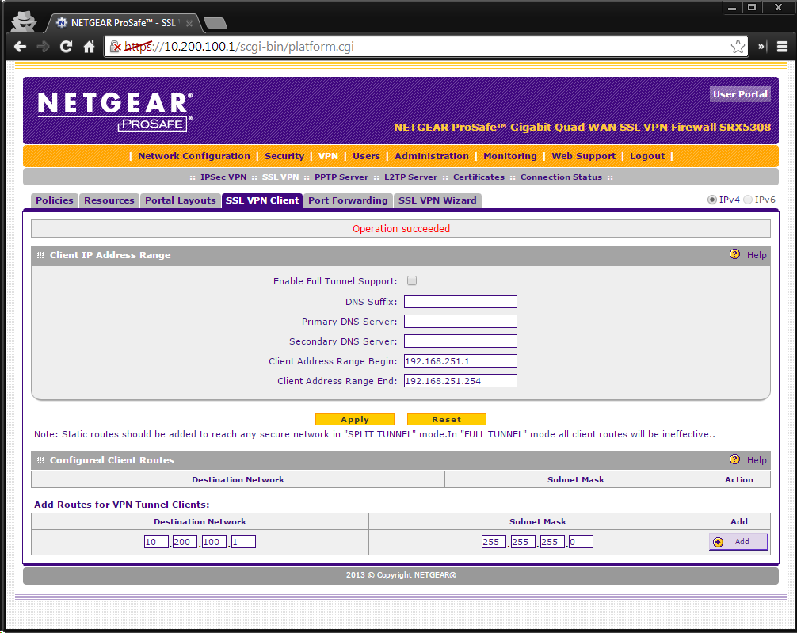Add the route with the Add button
Viewport: 797px width, 633px height.
pos(738,541)
